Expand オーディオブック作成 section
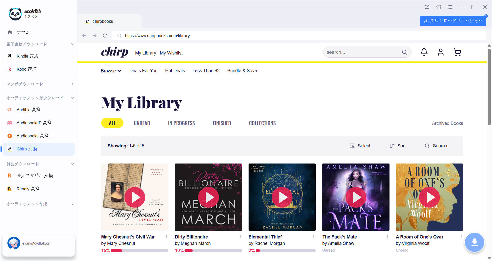Viewport: 492px width, 261px height. point(73,204)
